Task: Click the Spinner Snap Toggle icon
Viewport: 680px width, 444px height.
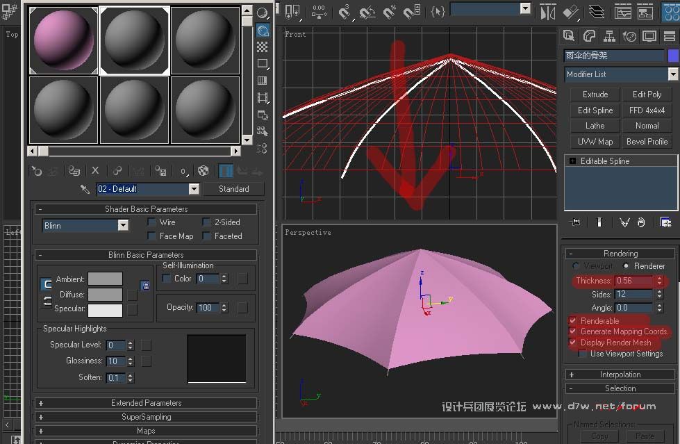Action: pyautogui.click(x=412, y=12)
